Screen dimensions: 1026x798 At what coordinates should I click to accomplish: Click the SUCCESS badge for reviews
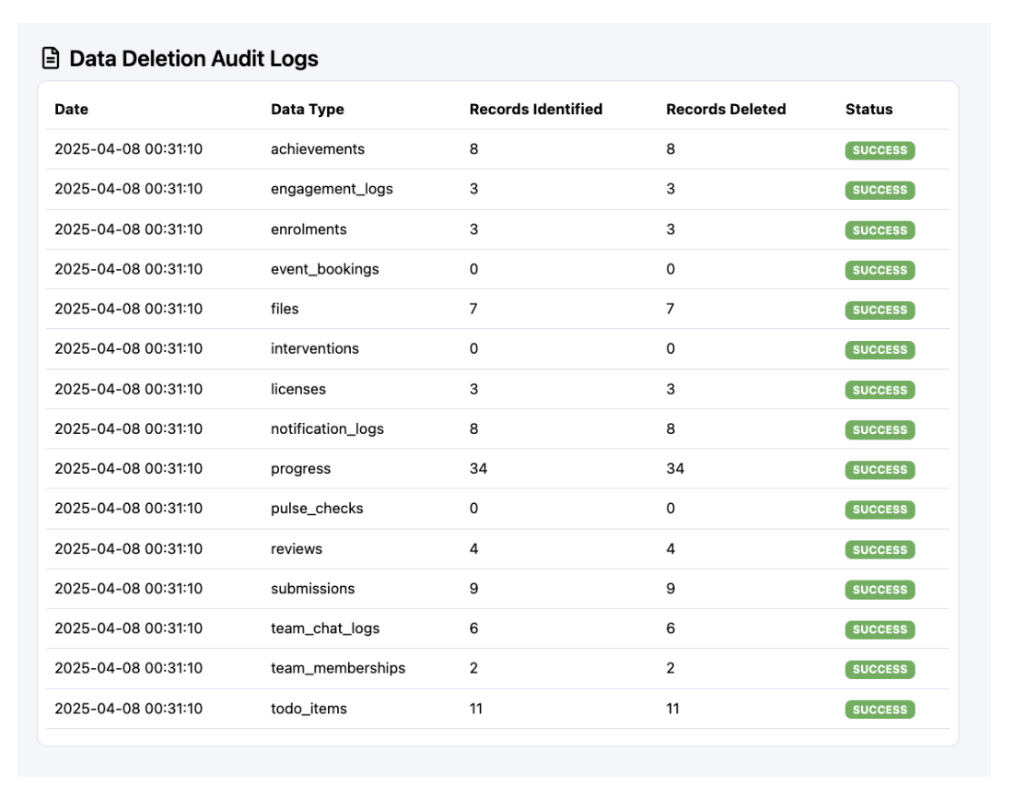(880, 550)
